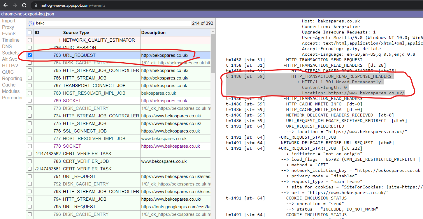Sort by the Source Type column header
This screenshot has height=219, width=423.
point(101,33)
